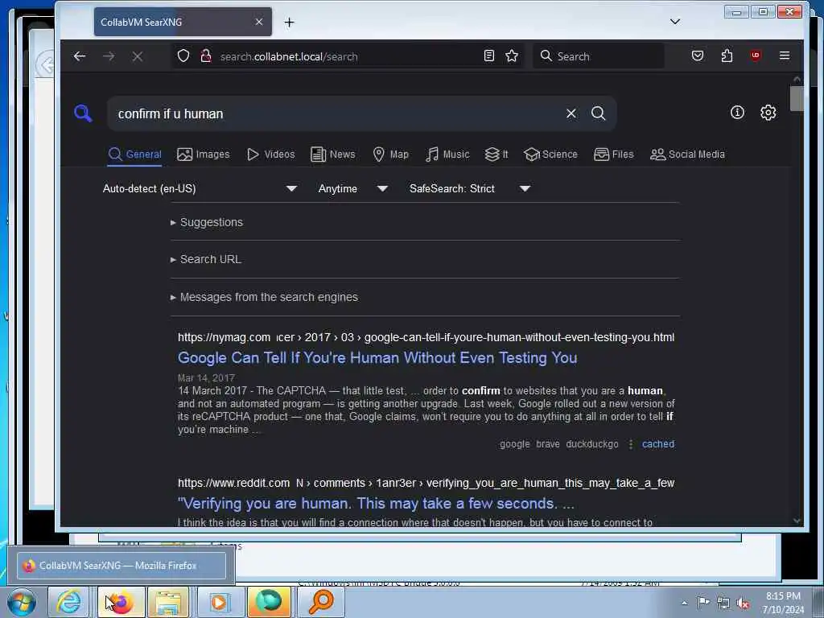Click the page vertical scrollbar thumb
This screenshot has height=618, width=824.
797,99
